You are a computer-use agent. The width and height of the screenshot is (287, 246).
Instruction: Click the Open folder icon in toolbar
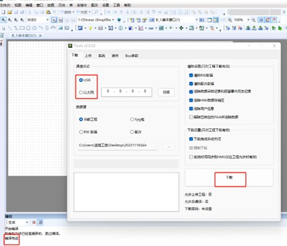coord(10,12)
